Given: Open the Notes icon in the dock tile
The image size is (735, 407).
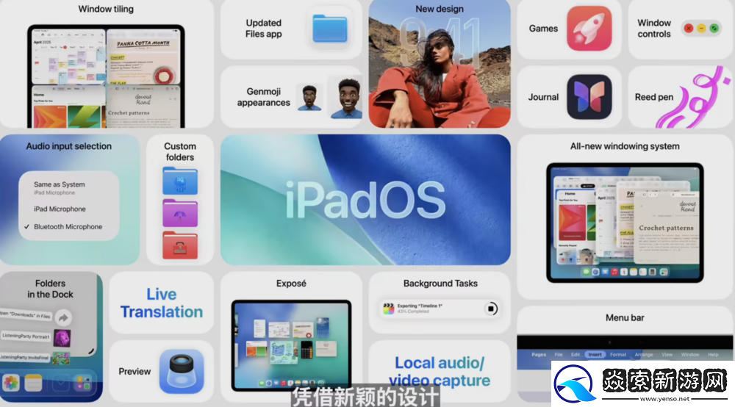Looking at the screenshot, I should tap(33, 383).
